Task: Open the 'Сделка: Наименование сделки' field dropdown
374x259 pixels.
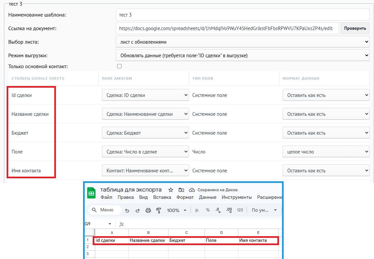Action: [x=145, y=114]
